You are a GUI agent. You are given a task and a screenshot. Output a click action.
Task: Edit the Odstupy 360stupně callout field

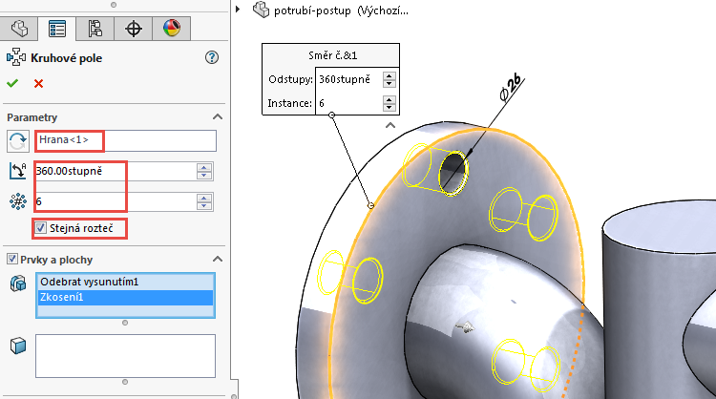pos(349,79)
